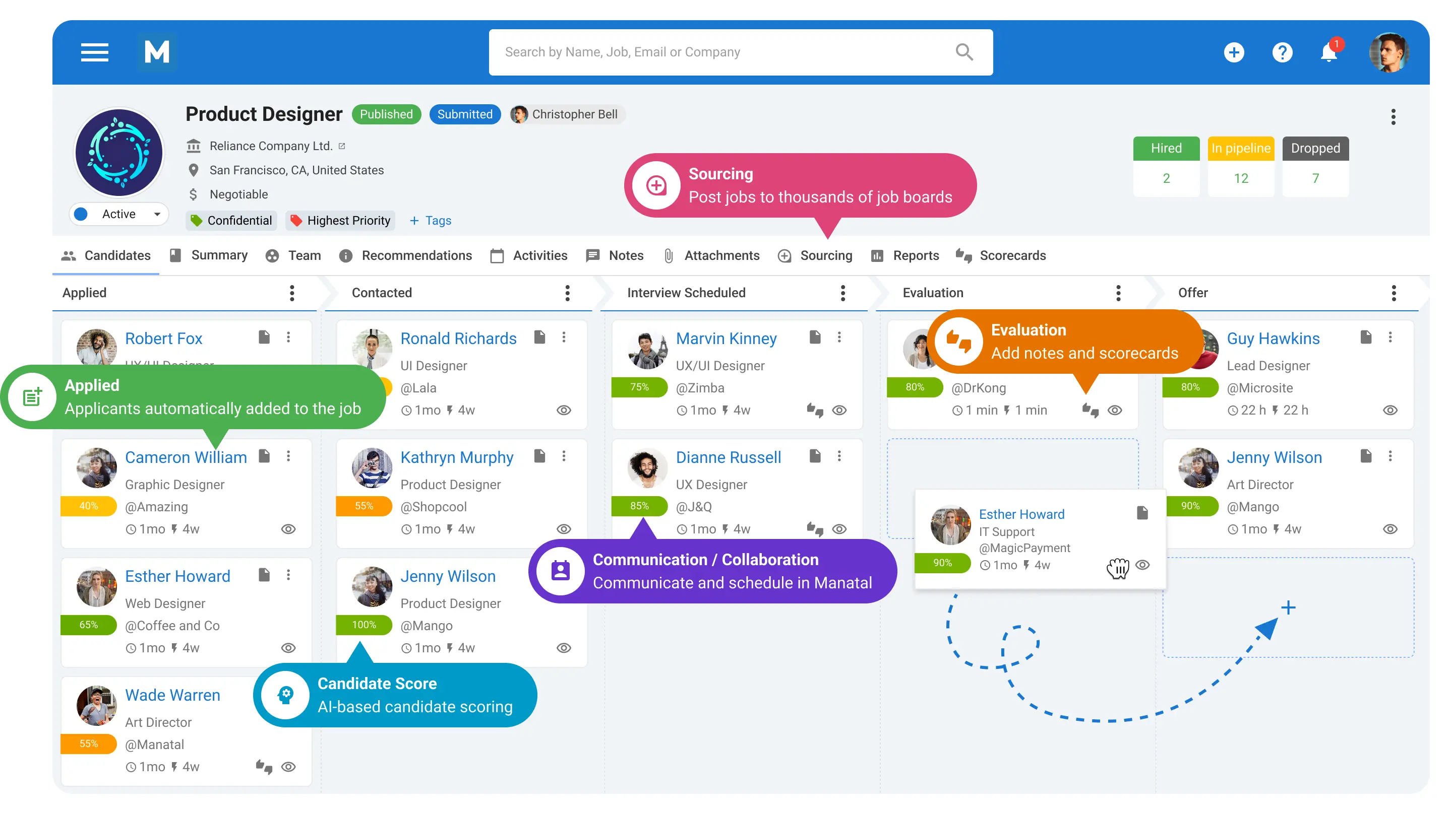Open Robert Fox's resume document icon
The width and height of the screenshot is (1450, 814).
[x=264, y=337]
